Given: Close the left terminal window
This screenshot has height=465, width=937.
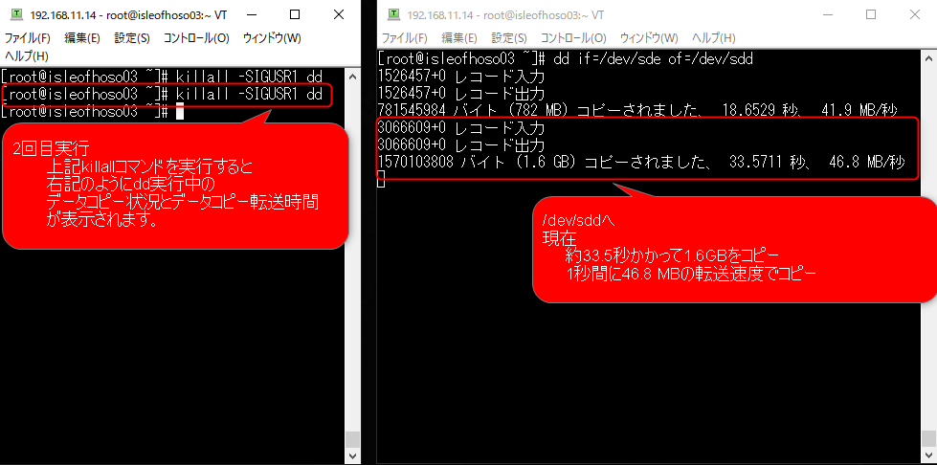Looking at the screenshot, I should [x=338, y=15].
